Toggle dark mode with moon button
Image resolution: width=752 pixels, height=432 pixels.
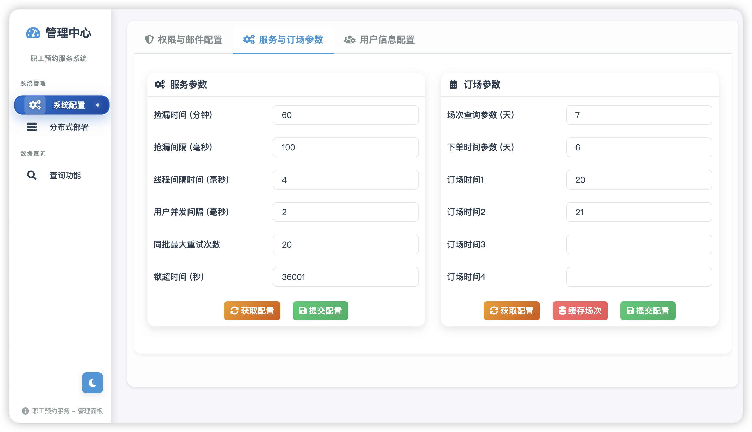pos(92,383)
